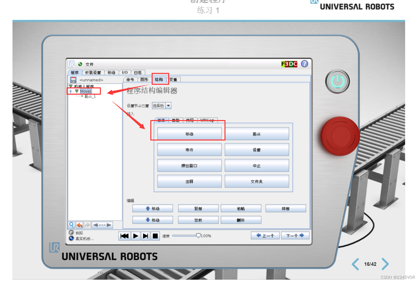Click the 16/42 page counter
Screen dimensions: 420x282
point(370,264)
